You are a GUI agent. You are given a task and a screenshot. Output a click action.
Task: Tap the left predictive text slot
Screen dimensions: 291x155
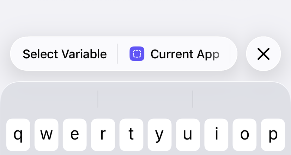(x=49, y=99)
